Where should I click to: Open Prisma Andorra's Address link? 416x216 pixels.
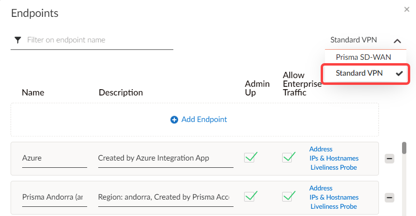pyautogui.click(x=321, y=188)
